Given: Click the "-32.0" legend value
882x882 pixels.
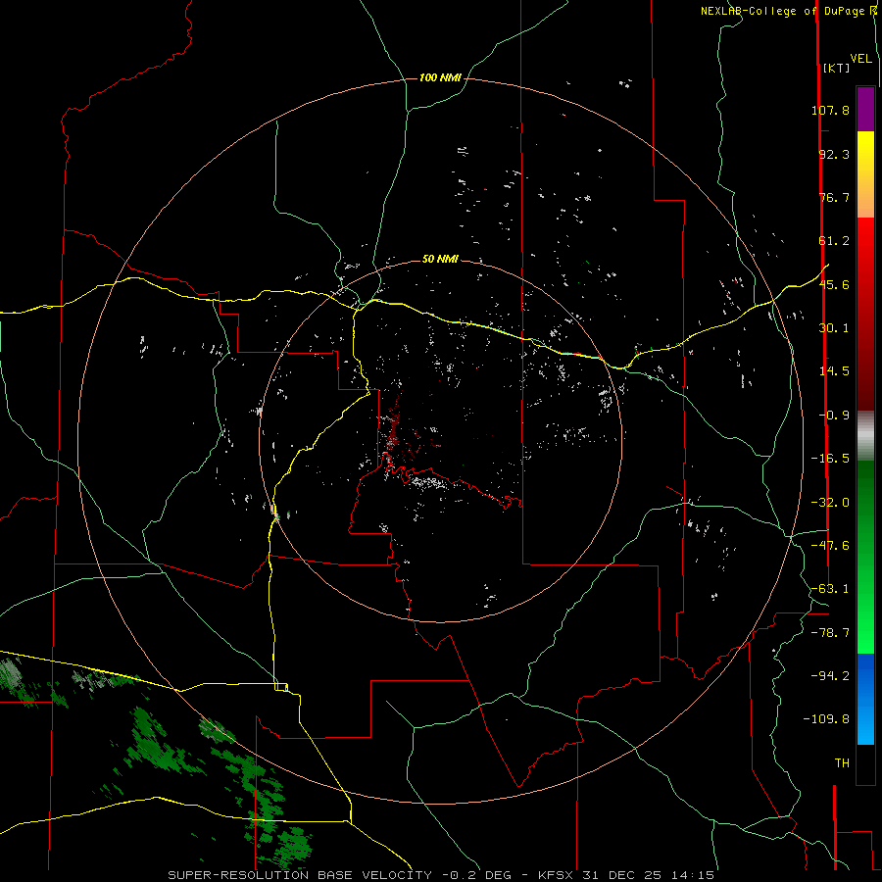Looking at the screenshot, I should [x=830, y=503].
